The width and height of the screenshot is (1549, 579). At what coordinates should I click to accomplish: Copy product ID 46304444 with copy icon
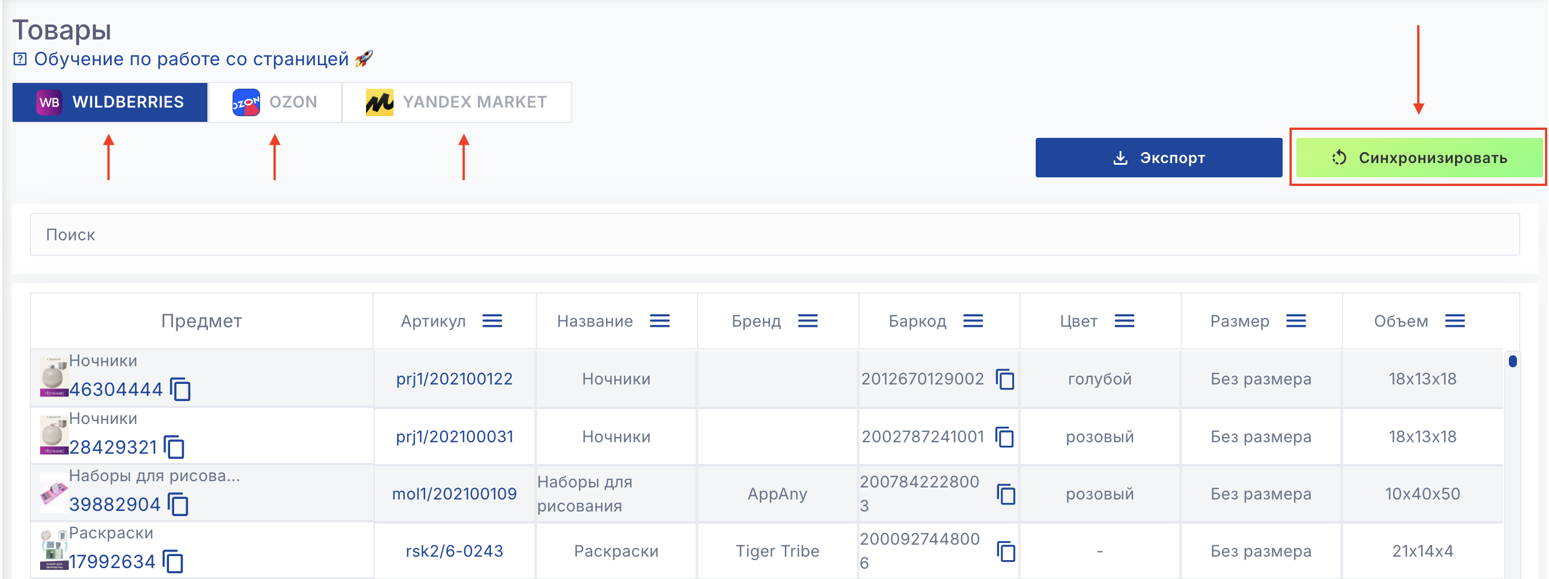point(180,389)
